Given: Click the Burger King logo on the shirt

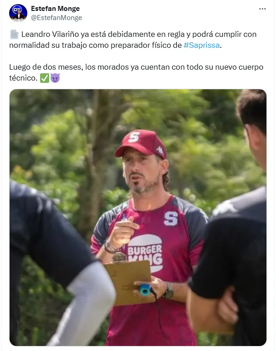Looking at the screenshot, I should pyautogui.click(x=145, y=253).
